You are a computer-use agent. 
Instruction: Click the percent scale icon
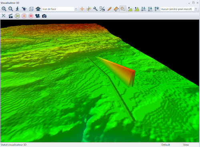coord(102,9)
